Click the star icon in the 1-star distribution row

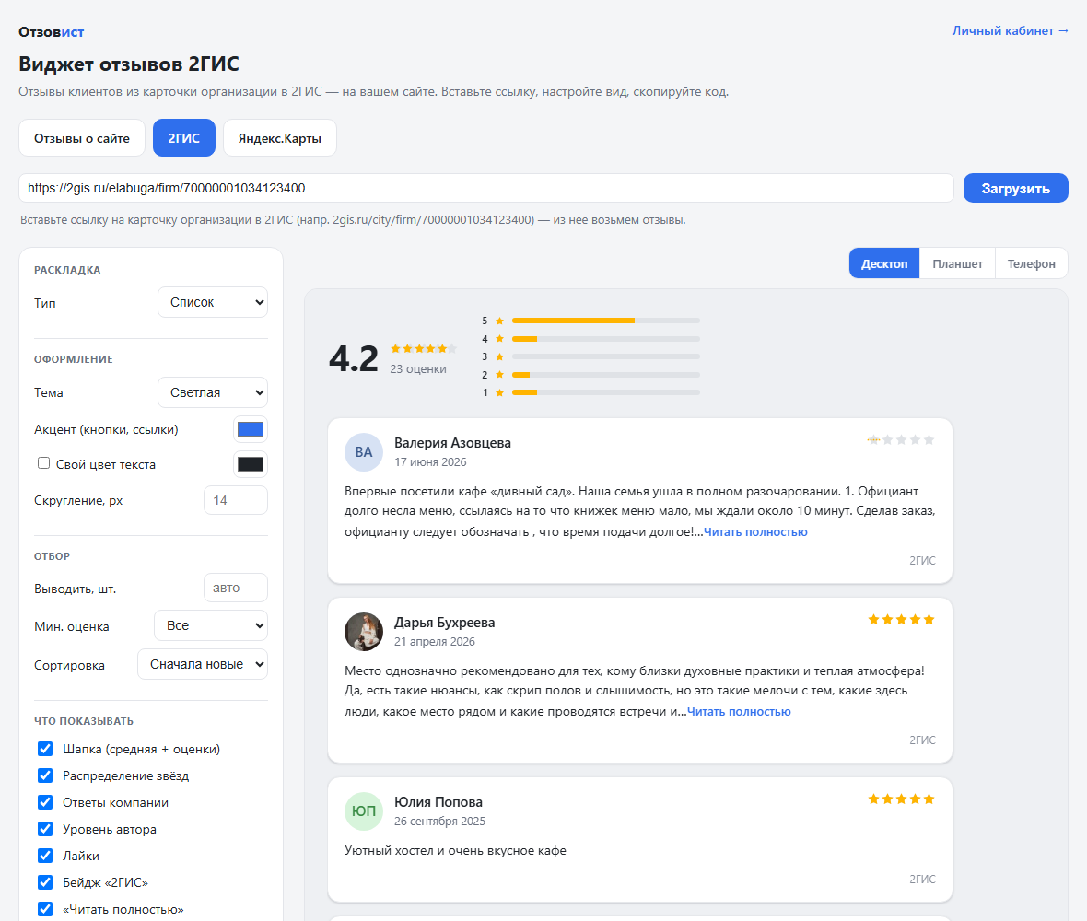coord(499,393)
